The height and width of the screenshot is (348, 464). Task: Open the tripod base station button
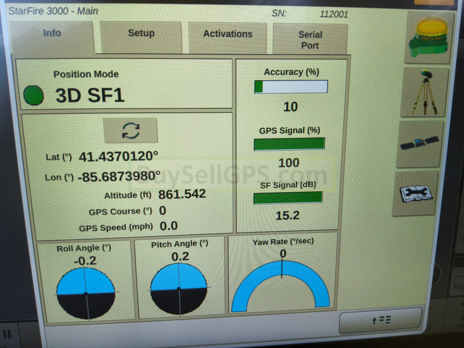[424, 92]
